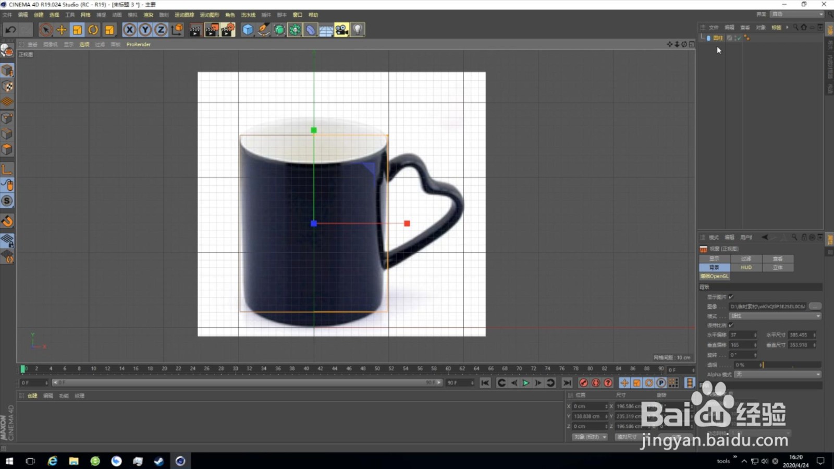Screen dimensions: 834x469
Task: Open the 模式 dropdown showing 线性
Action: pos(775,316)
